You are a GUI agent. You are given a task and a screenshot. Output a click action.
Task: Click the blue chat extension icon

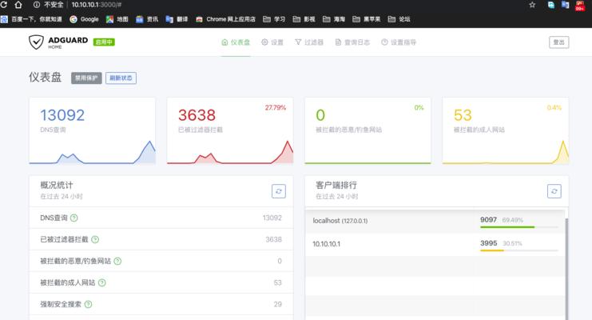click(551, 5)
